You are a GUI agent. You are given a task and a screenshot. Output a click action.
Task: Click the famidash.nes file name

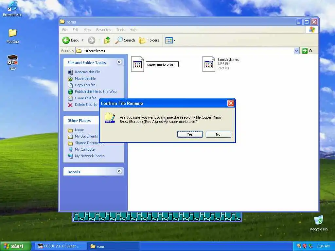click(228, 59)
